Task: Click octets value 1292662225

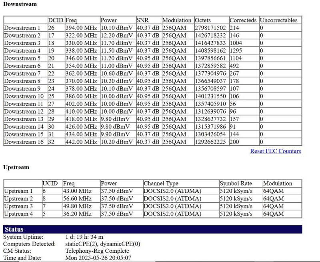Action: pyautogui.click(x=210, y=142)
